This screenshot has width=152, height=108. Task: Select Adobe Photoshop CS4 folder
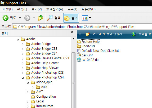(x=47, y=77)
